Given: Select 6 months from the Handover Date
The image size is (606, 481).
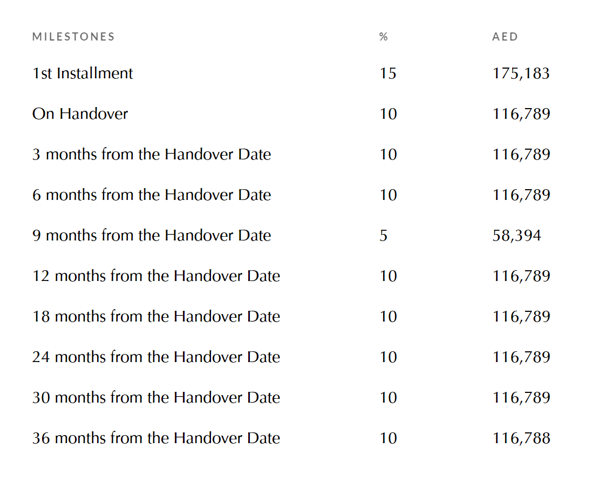Looking at the screenshot, I should click(152, 195).
